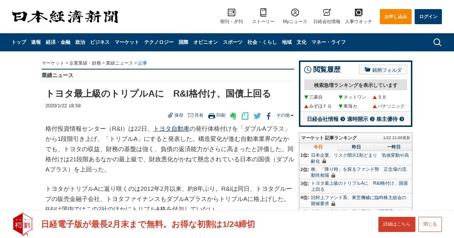
Task: Open the トヨタ自動車 link in the article
Action: [x=171, y=129]
